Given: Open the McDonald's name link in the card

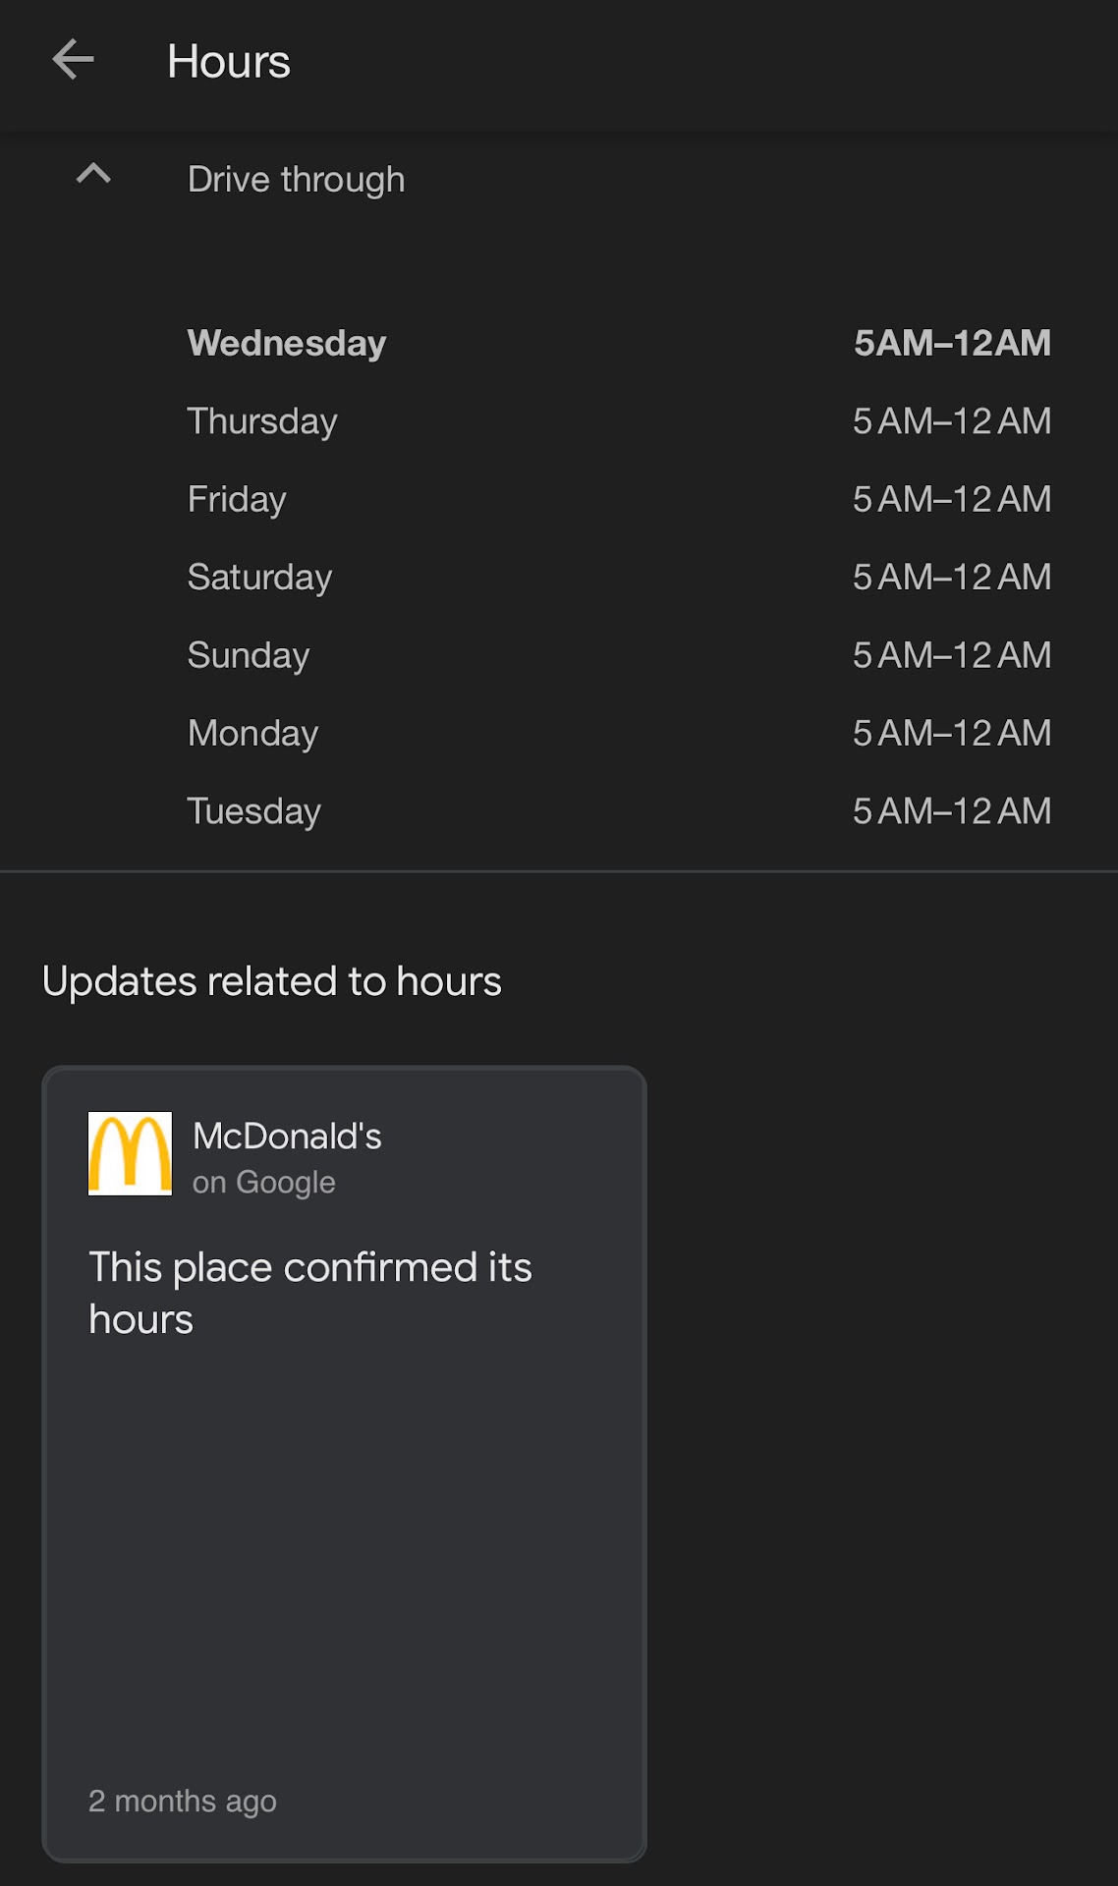Looking at the screenshot, I should pos(287,1137).
